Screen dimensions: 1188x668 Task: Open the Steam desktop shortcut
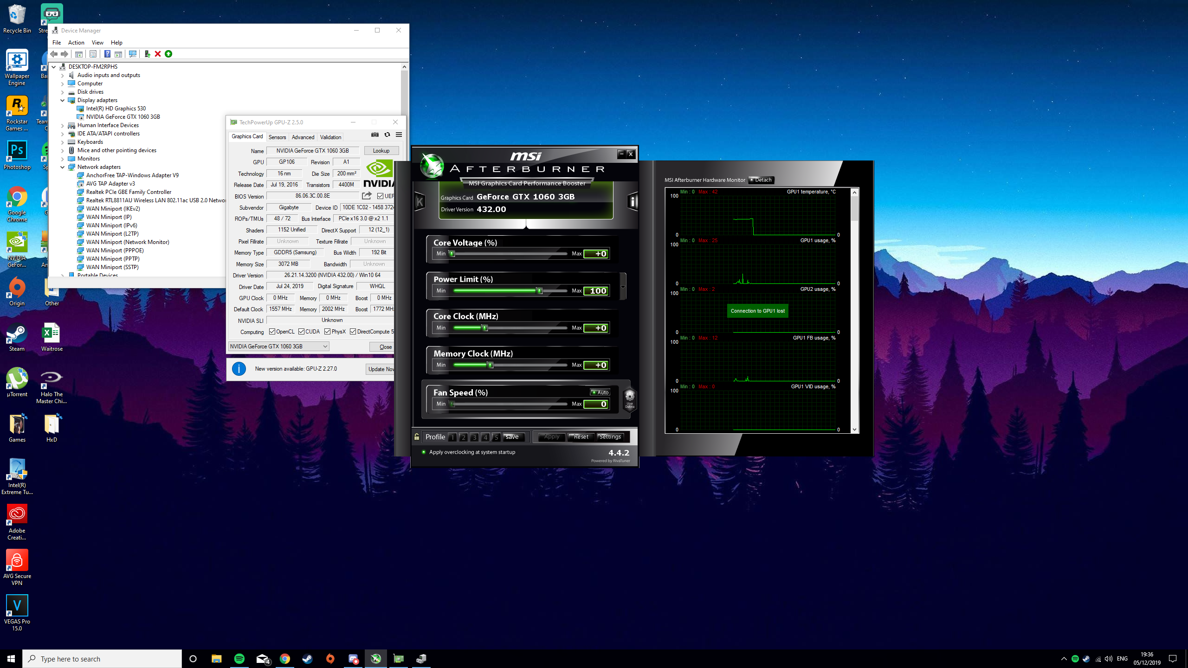pos(17,337)
